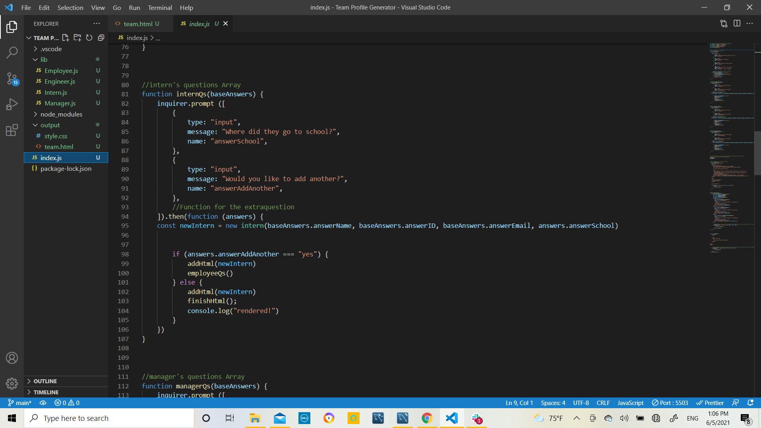Open the File menu
This screenshot has width=761, height=428.
(x=26, y=8)
